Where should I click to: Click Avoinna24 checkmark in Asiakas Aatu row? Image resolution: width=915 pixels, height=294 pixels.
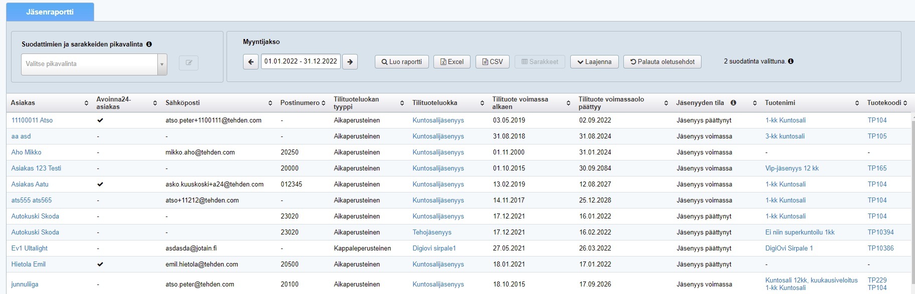tap(100, 184)
